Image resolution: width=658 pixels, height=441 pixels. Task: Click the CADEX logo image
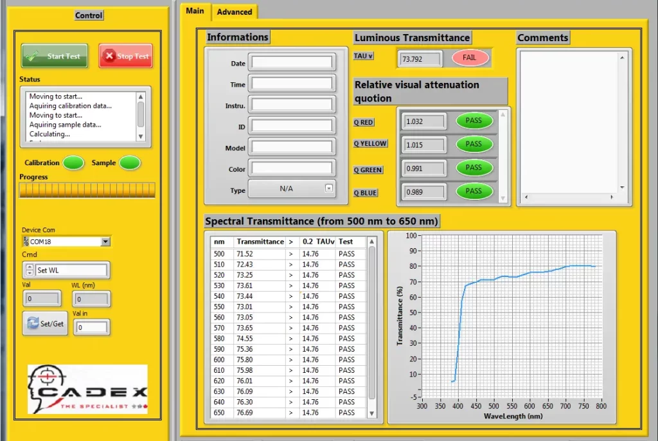87,389
